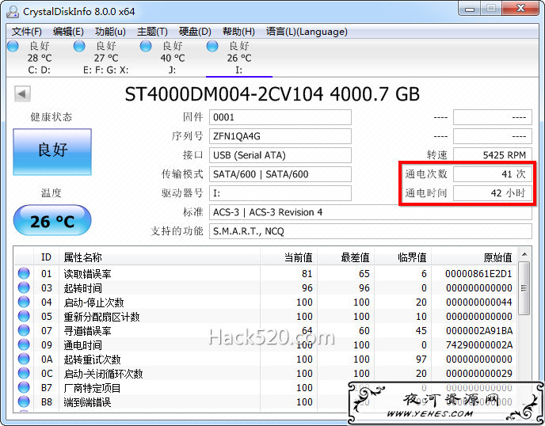Click status orb for attribute 01 读取错误率
This screenshot has width=545, height=426.
click(24, 273)
